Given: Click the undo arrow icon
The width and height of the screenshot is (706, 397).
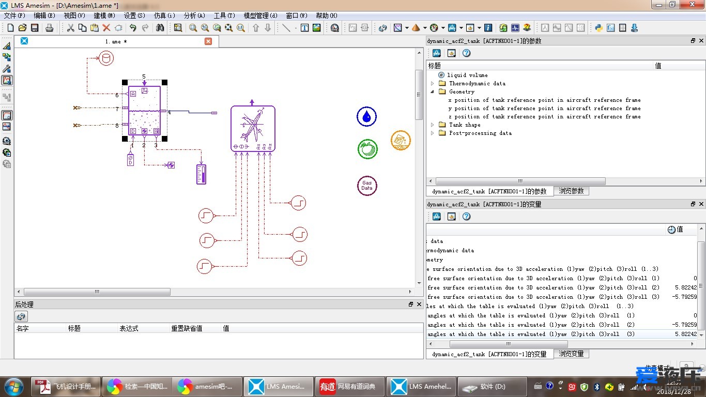Looking at the screenshot, I should 133,28.
